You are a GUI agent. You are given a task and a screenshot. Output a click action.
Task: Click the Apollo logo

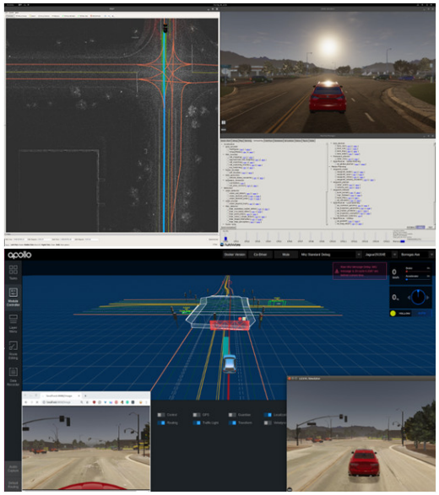[19, 255]
